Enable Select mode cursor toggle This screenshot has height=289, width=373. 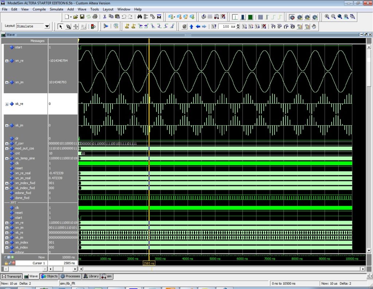point(61,26)
